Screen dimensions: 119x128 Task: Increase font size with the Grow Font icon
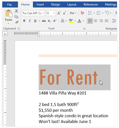[59, 13]
